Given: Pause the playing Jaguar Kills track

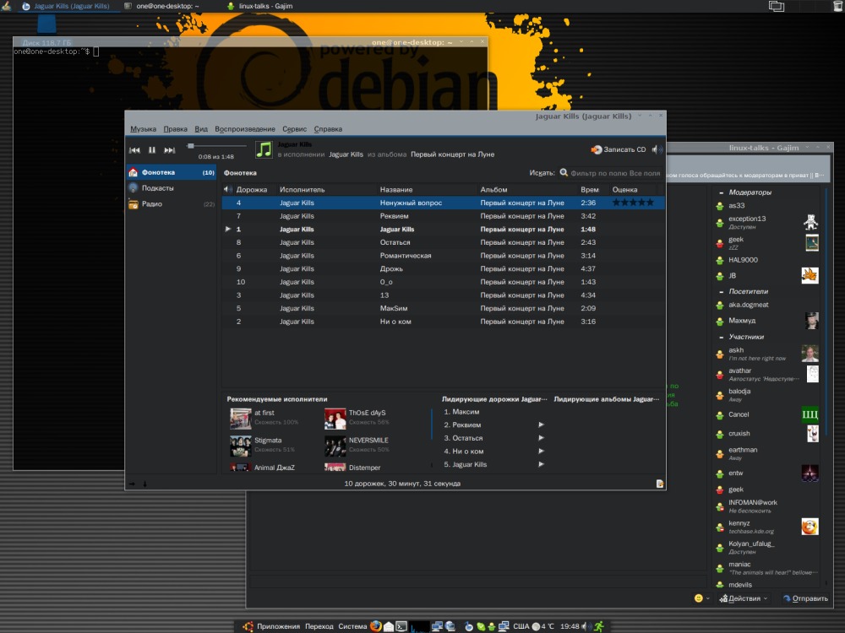Looking at the screenshot, I should point(152,150).
